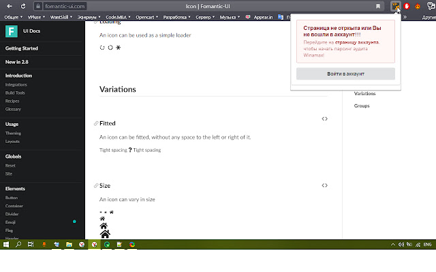Click the Войти в аккаунт button
Screen dimensions: 436x272
[x=345, y=74]
